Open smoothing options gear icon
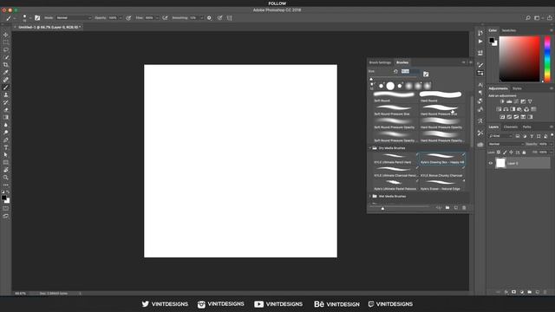Image resolution: width=555 pixels, height=312 pixels. coord(209,17)
